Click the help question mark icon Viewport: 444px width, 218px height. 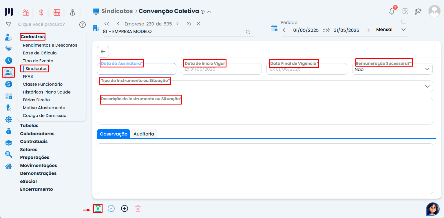click(x=83, y=25)
